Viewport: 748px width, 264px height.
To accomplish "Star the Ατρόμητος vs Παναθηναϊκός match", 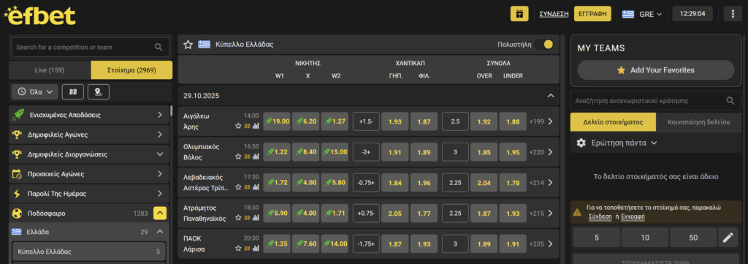I will pyautogui.click(x=238, y=218).
